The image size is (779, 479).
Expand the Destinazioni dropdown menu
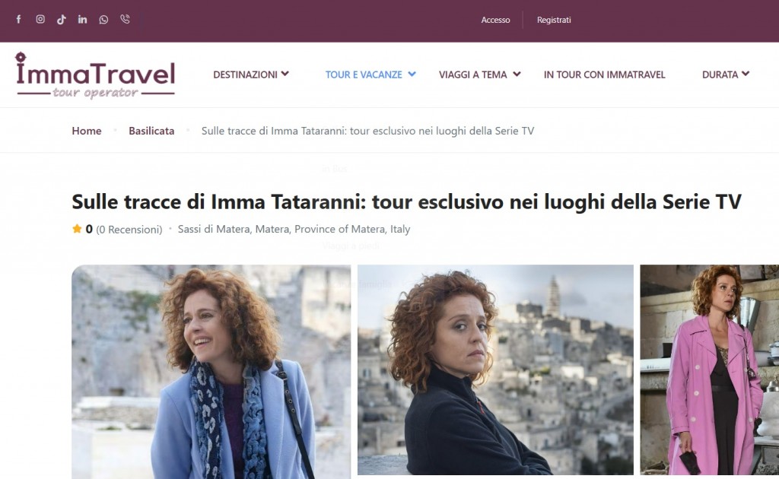coord(251,75)
